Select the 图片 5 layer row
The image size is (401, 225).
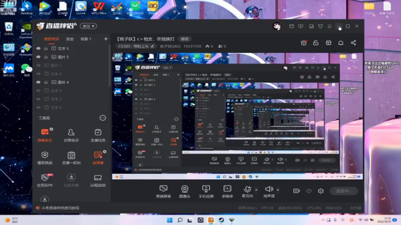tap(72, 57)
